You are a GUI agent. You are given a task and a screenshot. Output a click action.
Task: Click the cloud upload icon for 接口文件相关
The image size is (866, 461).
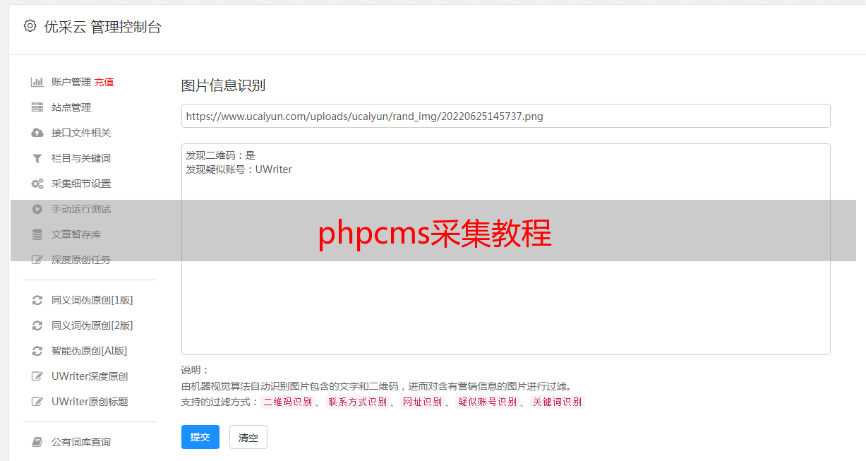(x=37, y=133)
